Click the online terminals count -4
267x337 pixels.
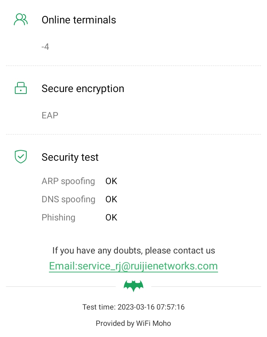tap(45, 47)
